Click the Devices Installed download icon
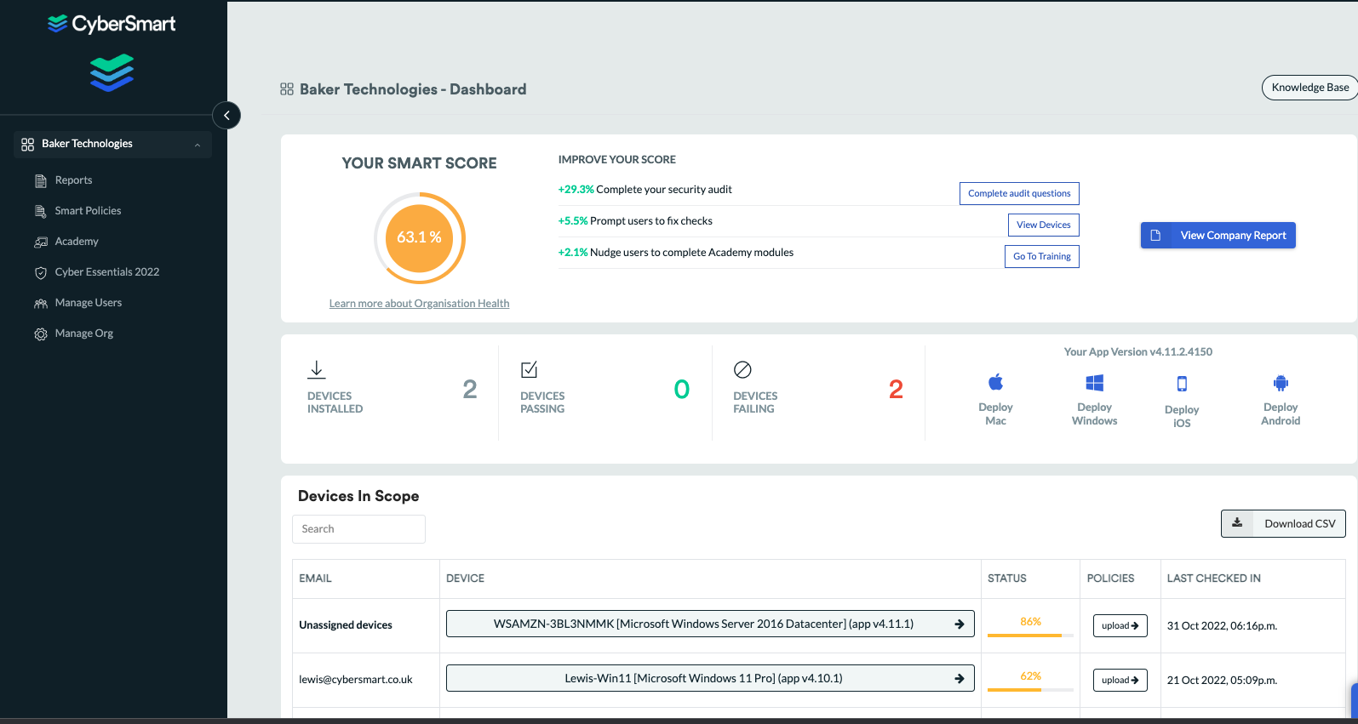 [x=317, y=369]
